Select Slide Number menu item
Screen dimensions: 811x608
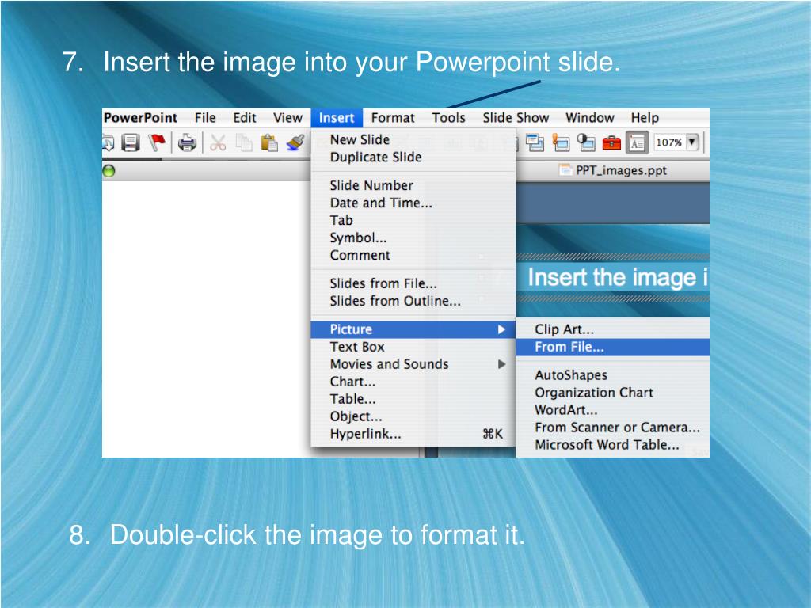tap(413, 185)
